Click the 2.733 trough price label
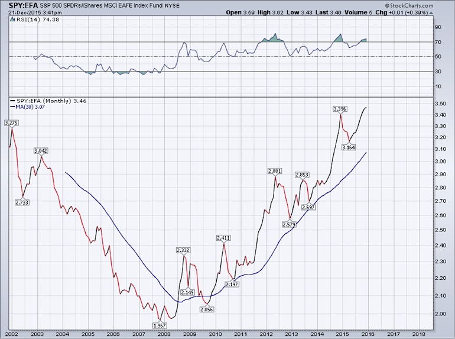455x339 pixels. 22,202
